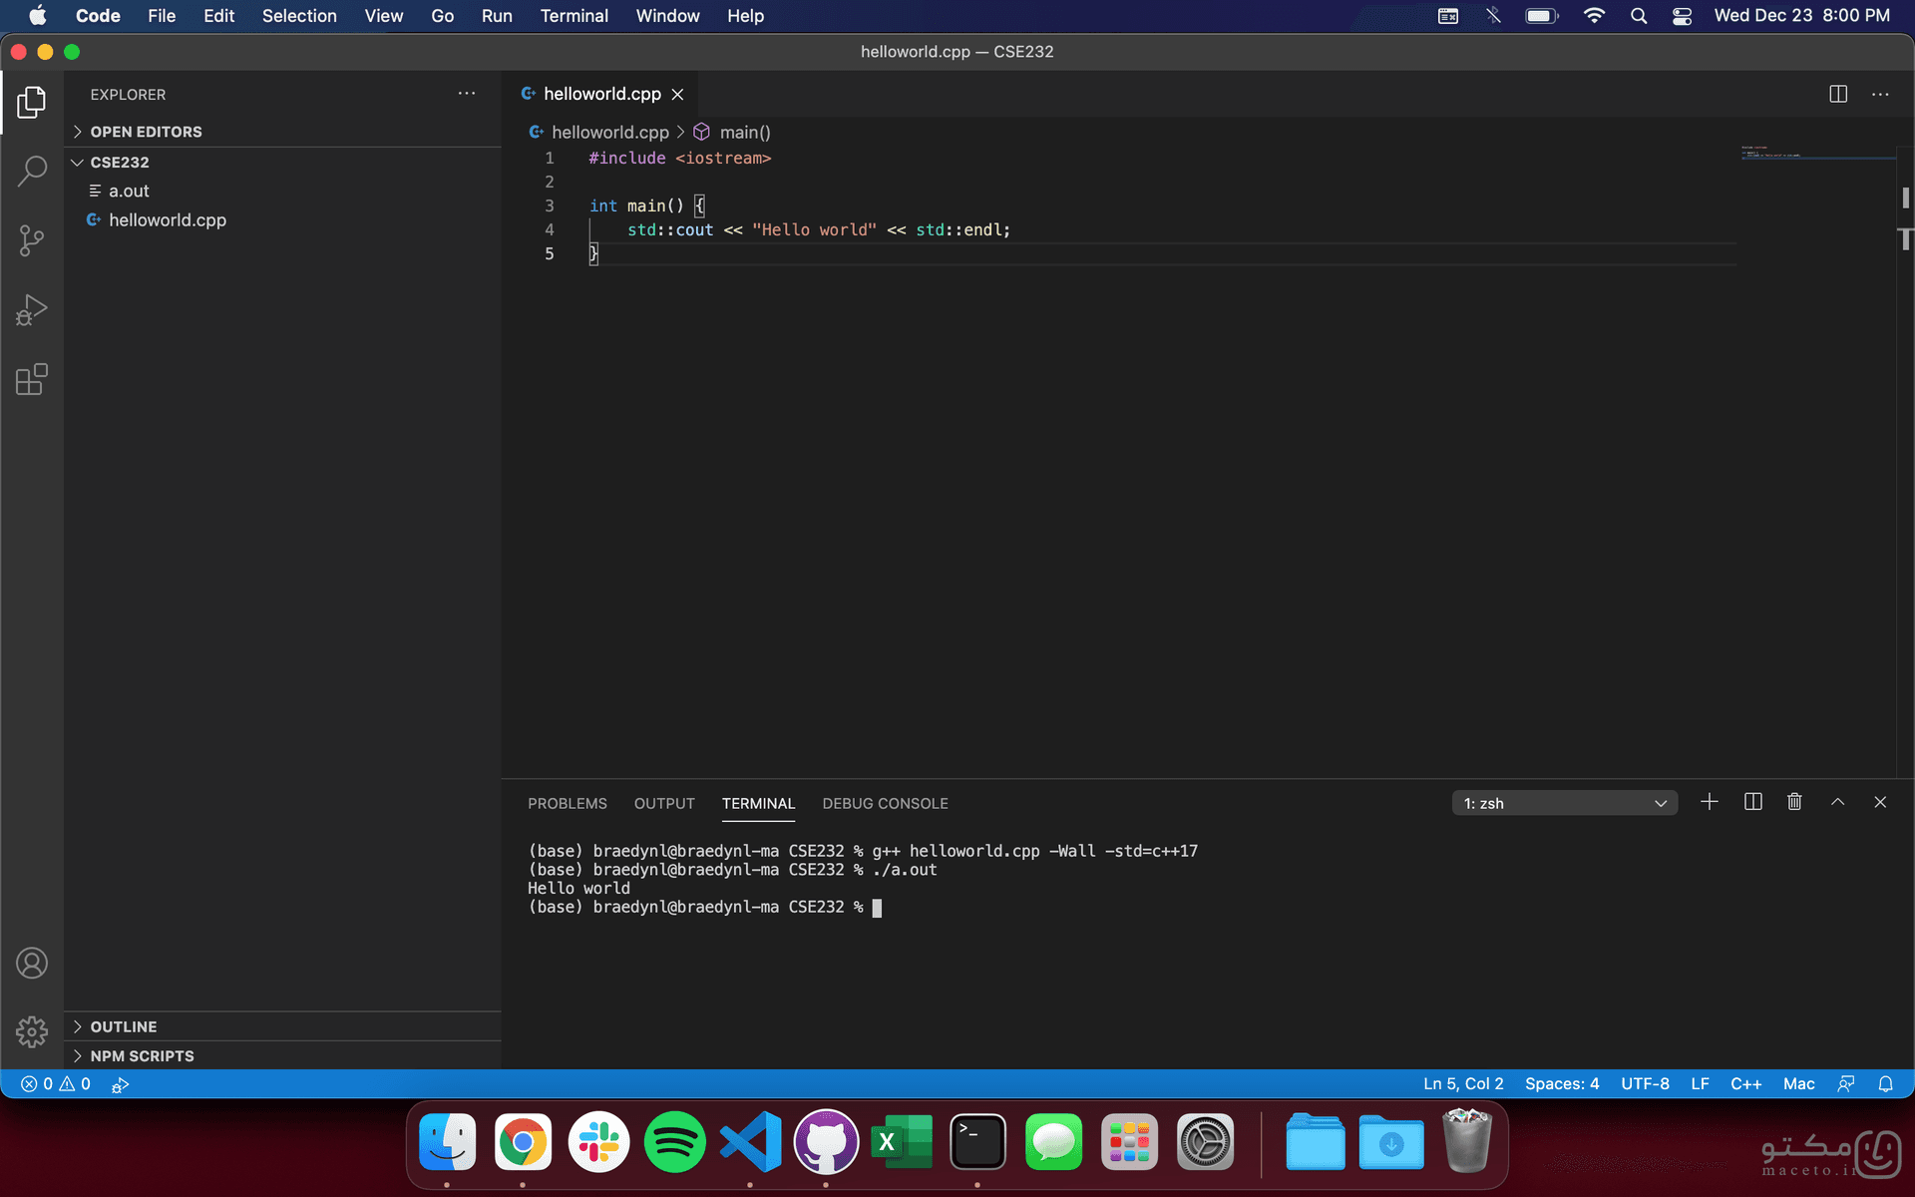This screenshot has width=1915, height=1197.
Task: Click Ln 5, Col 2 in status bar
Action: coord(1463,1084)
